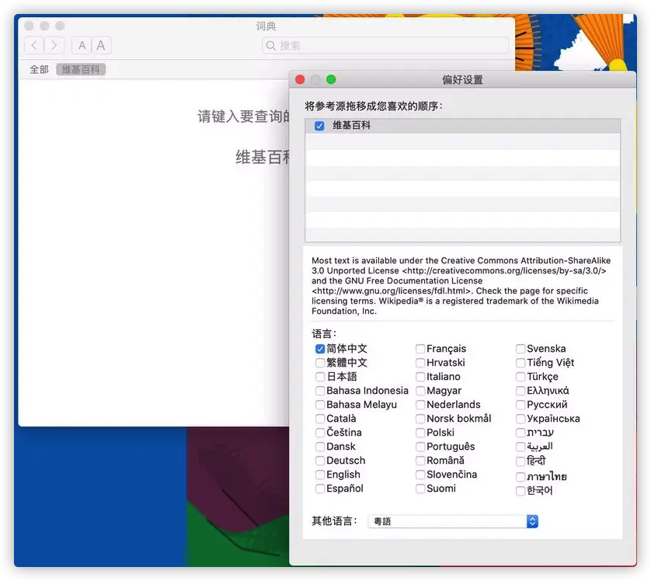Select Polski language checkbox
Screen dimensions: 651x581
coord(420,433)
